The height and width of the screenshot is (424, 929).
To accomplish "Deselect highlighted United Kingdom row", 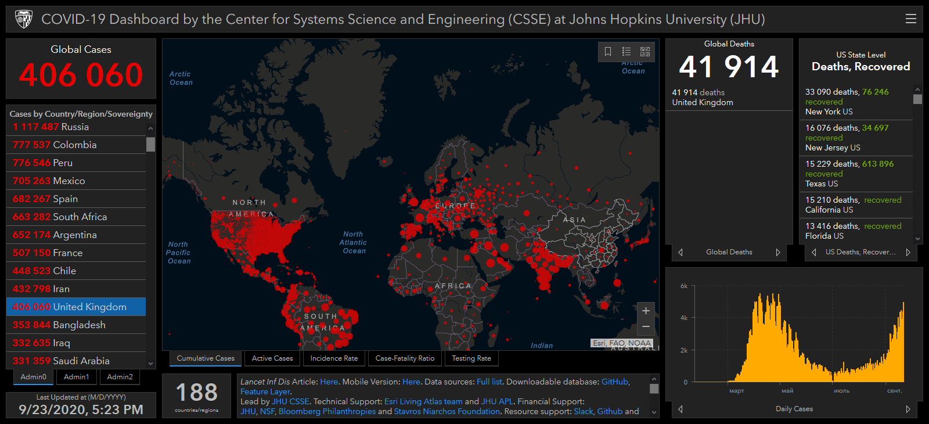I will [76, 307].
